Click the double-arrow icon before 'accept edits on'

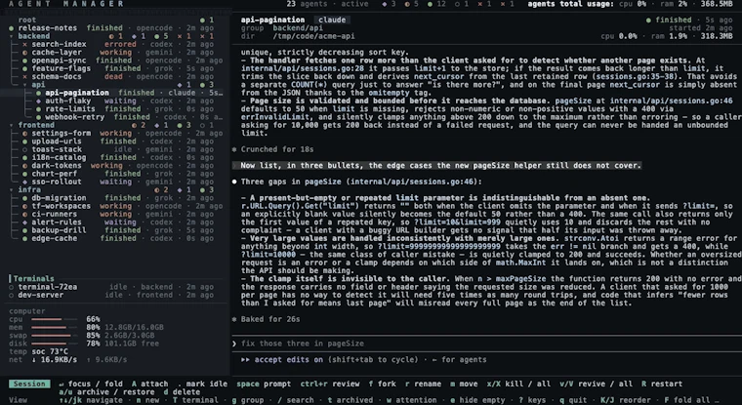point(245,359)
